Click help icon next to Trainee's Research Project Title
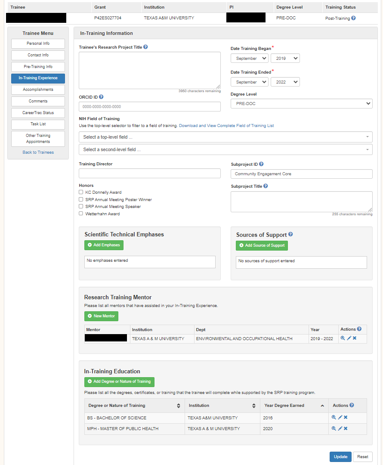Screen dimensions: 383x465 145,47
